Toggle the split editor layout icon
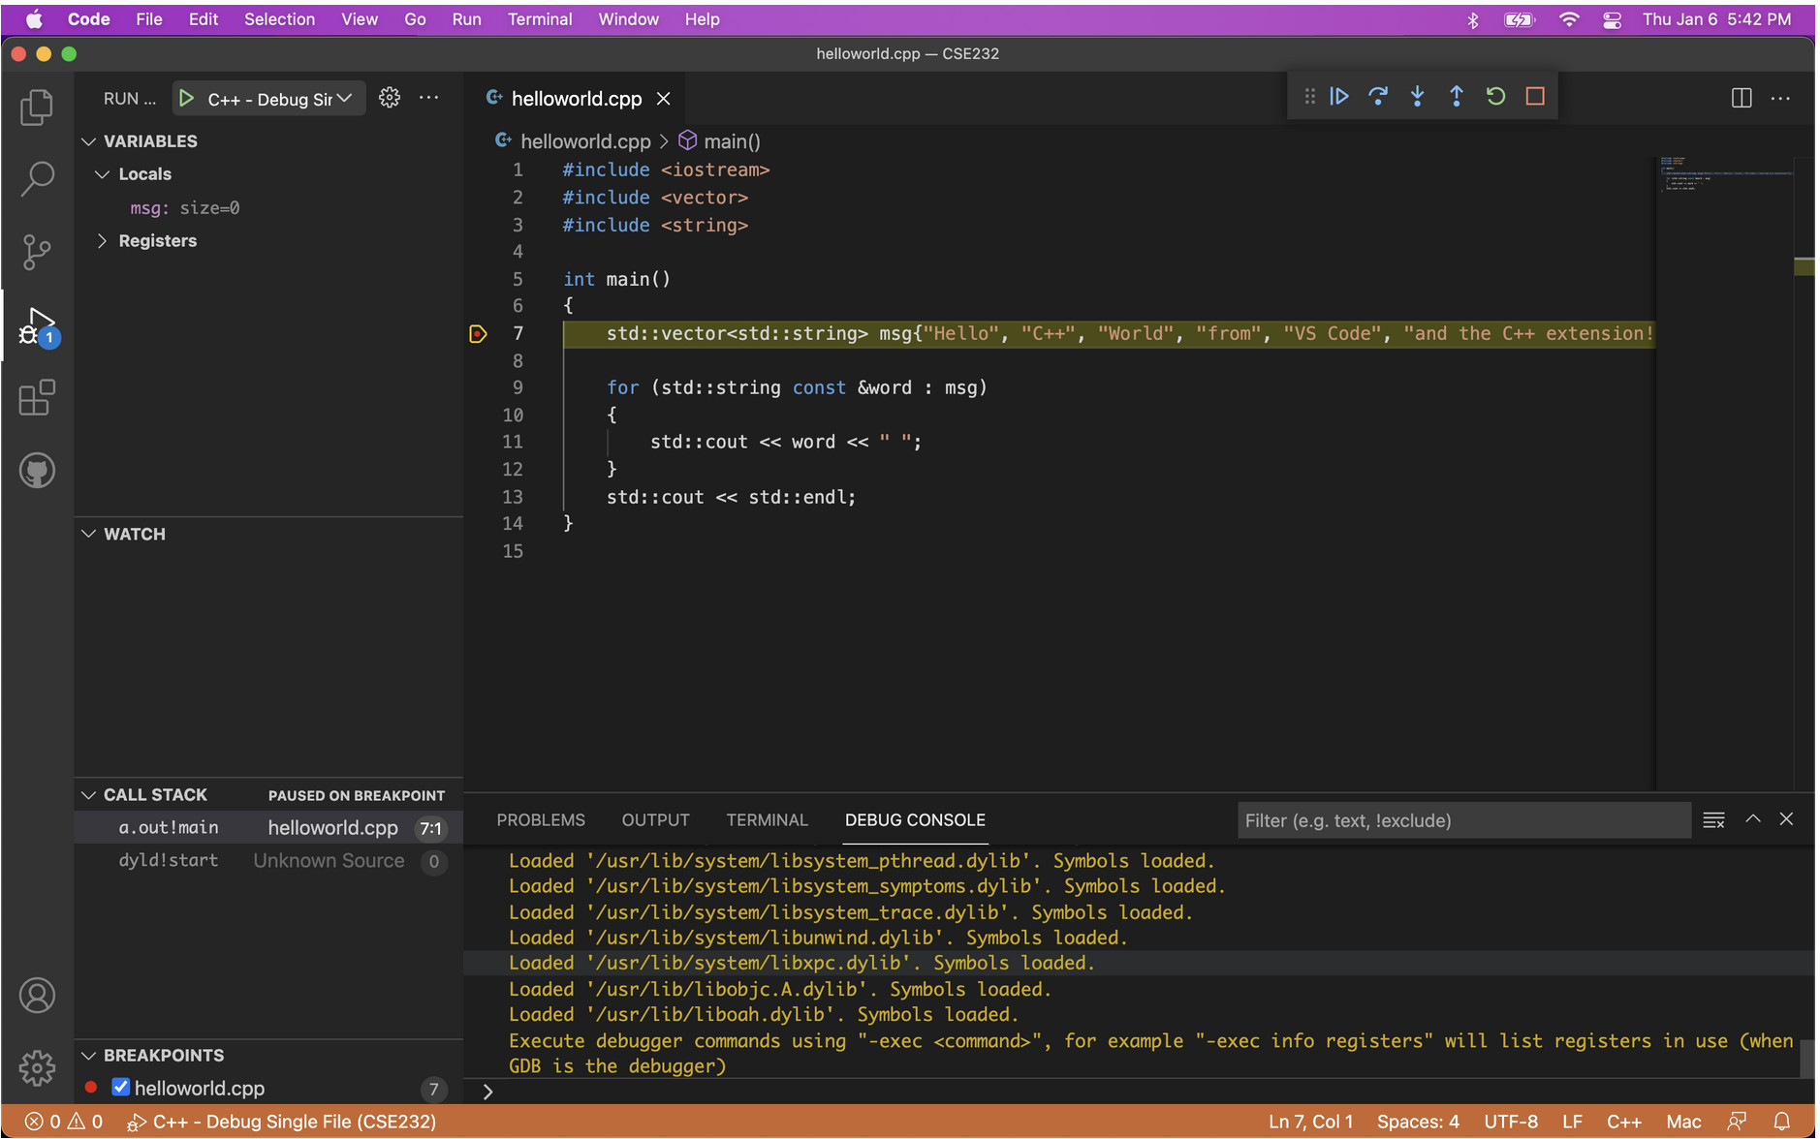The width and height of the screenshot is (1820, 1139). tap(1741, 98)
